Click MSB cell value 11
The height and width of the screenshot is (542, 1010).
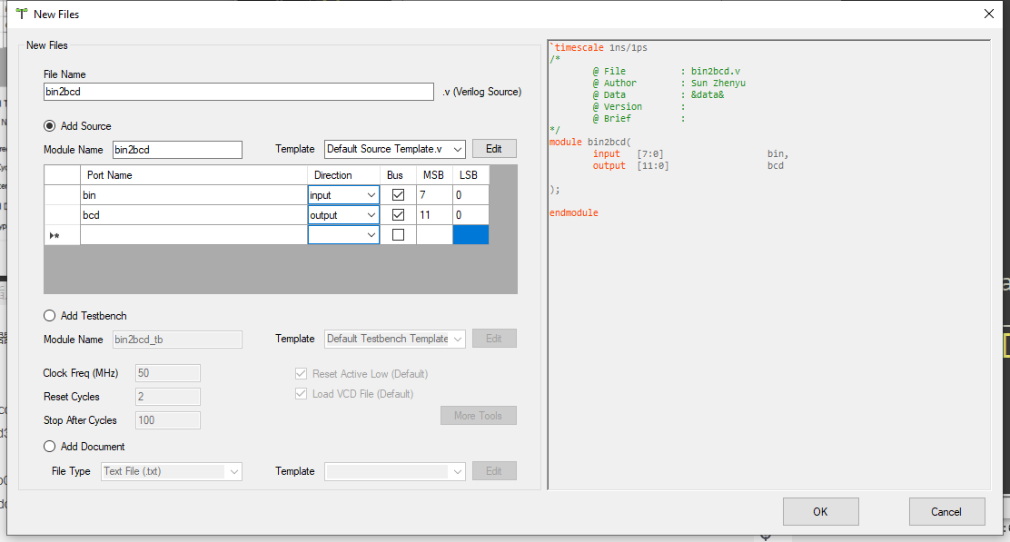coord(434,215)
